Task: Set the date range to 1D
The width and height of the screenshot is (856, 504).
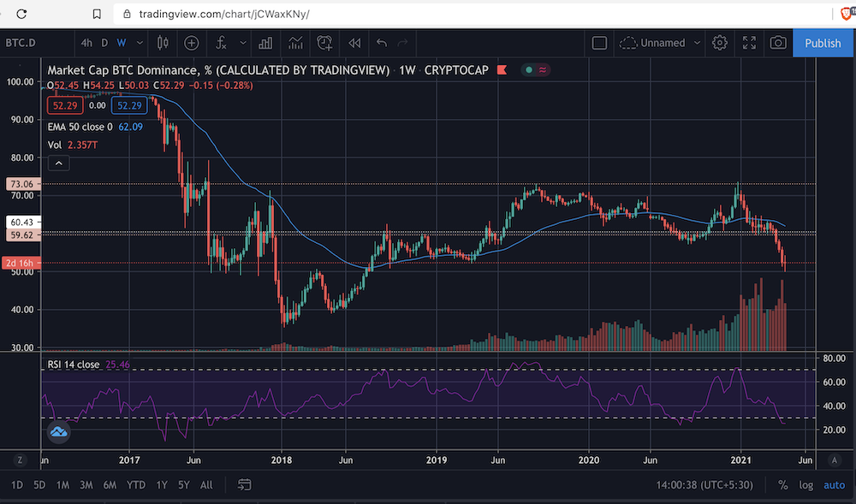Action: [17, 484]
